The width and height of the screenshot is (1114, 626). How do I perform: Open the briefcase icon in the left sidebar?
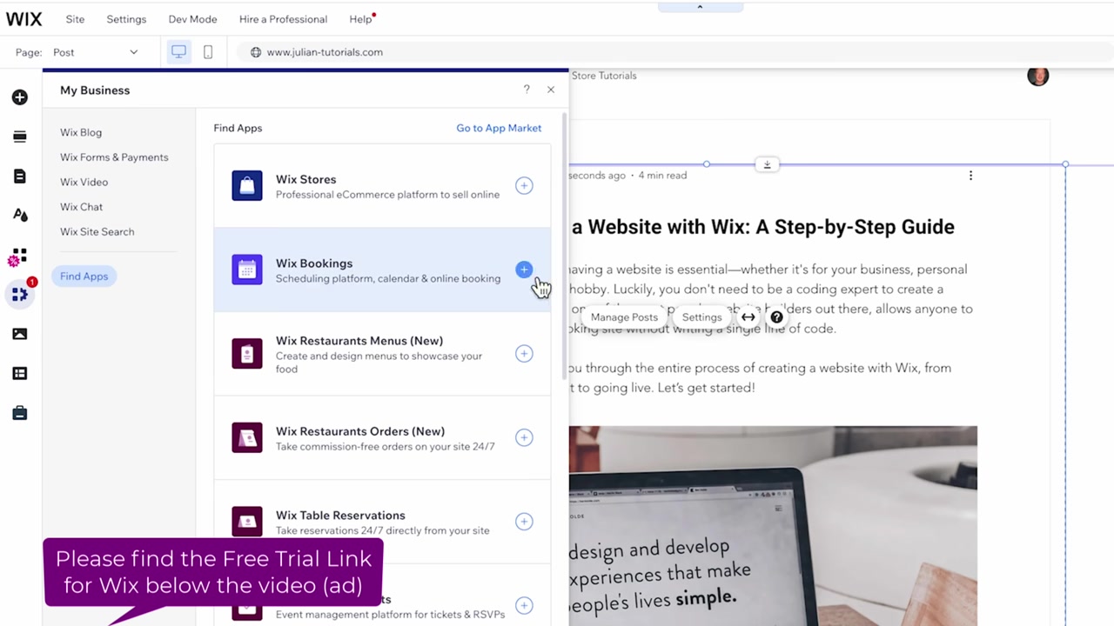pyautogui.click(x=20, y=413)
